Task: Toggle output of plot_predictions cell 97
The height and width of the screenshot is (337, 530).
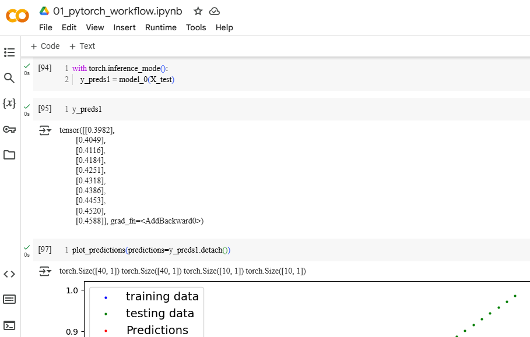Action: click(45, 271)
